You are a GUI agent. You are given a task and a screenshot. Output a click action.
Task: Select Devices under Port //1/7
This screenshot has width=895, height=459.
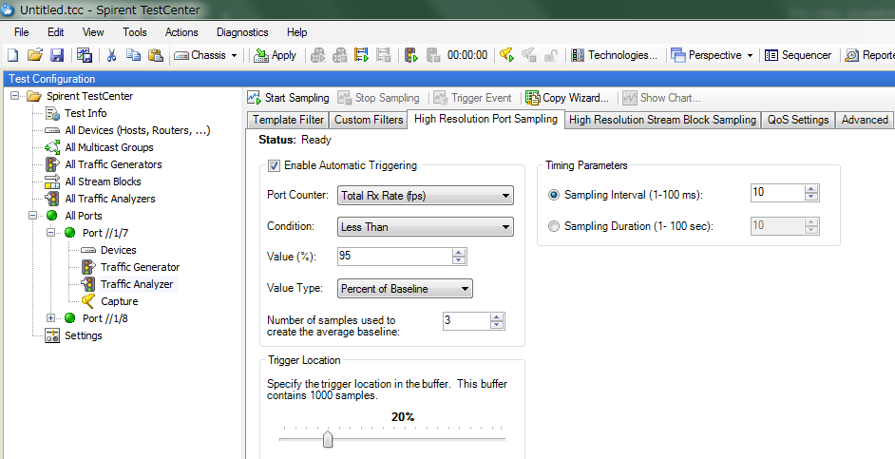point(118,250)
